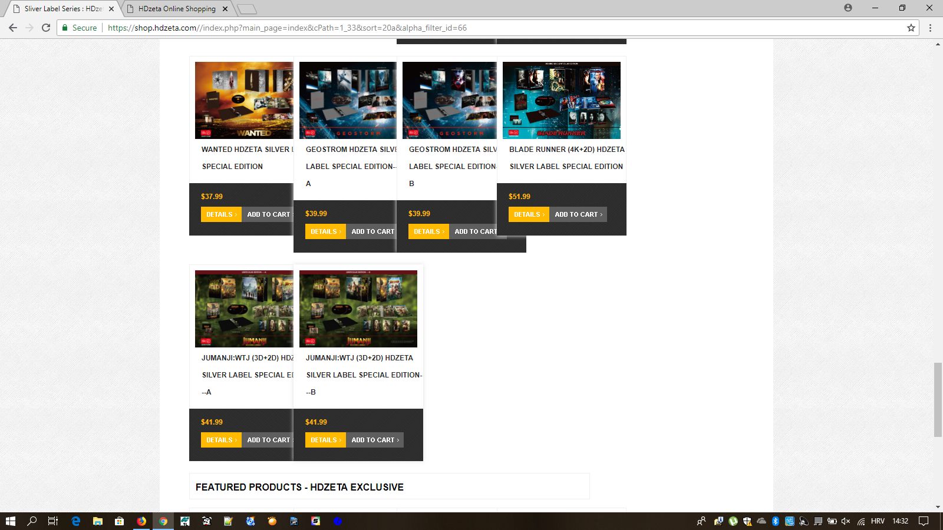Open the Wi-Fi network tray icon
Screen dimensions: 943x530
coord(861,521)
